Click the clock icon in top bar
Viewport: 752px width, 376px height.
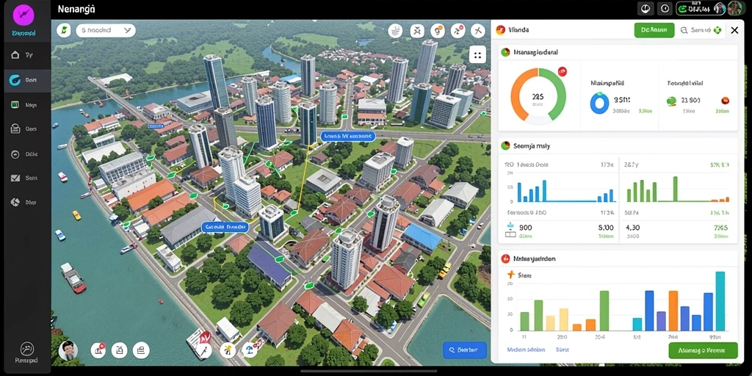(x=665, y=8)
